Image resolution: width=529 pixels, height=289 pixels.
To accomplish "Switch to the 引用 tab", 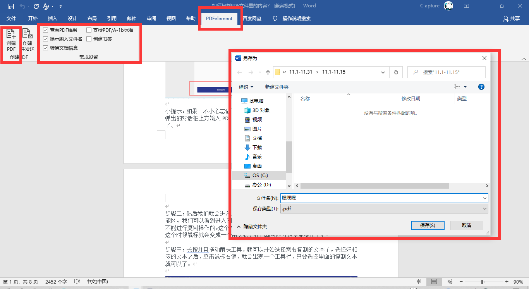I will point(112,19).
